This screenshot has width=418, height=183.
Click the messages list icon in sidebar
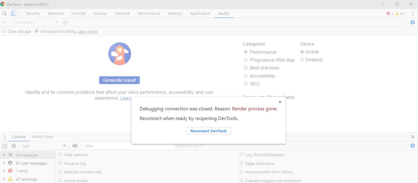(10, 155)
